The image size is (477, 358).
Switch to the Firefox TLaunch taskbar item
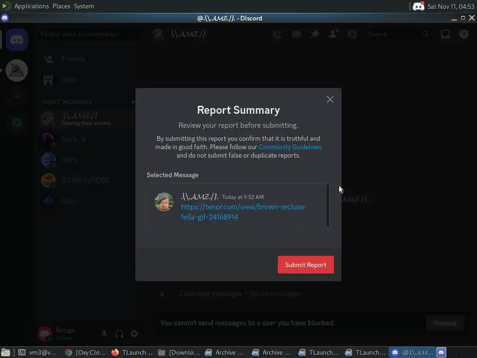pos(132,352)
